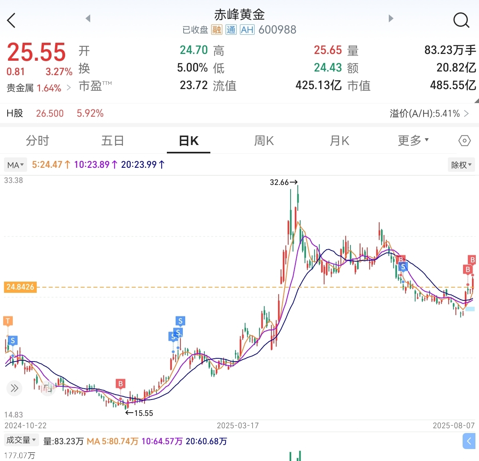Tap market cap 485.55亿 value
This screenshot has height=461, width=479.
coord(453,85)
